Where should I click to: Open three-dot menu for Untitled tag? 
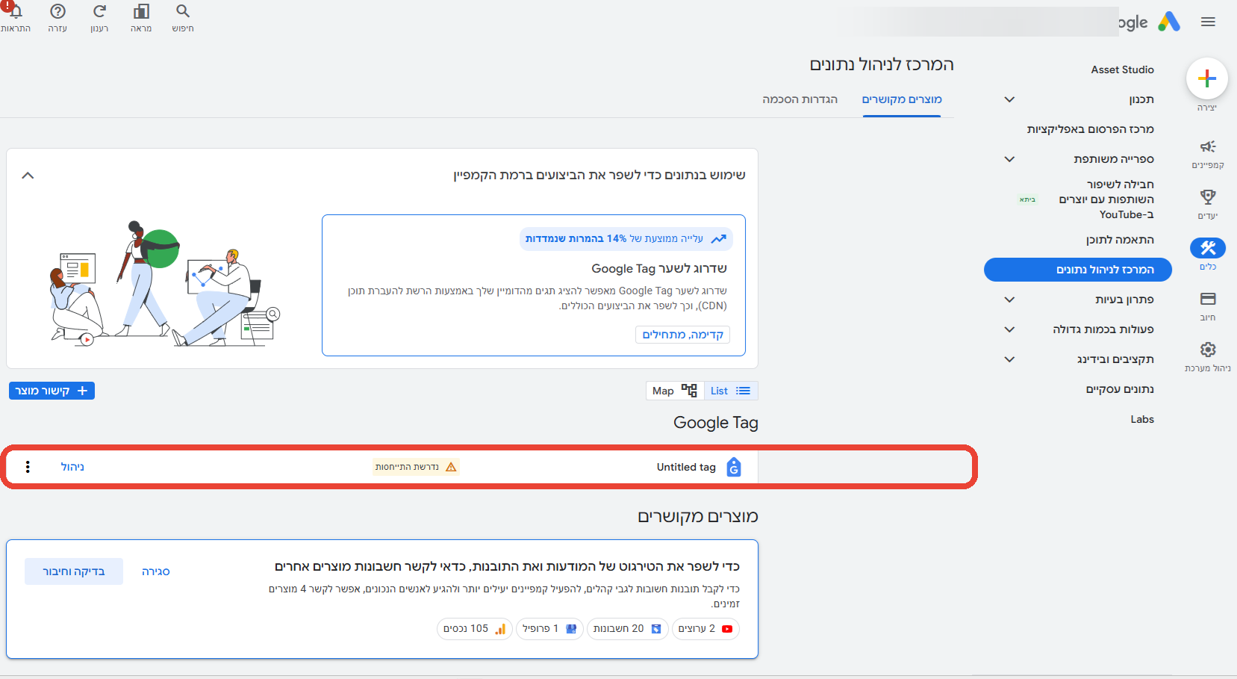[x=28, y=467]
